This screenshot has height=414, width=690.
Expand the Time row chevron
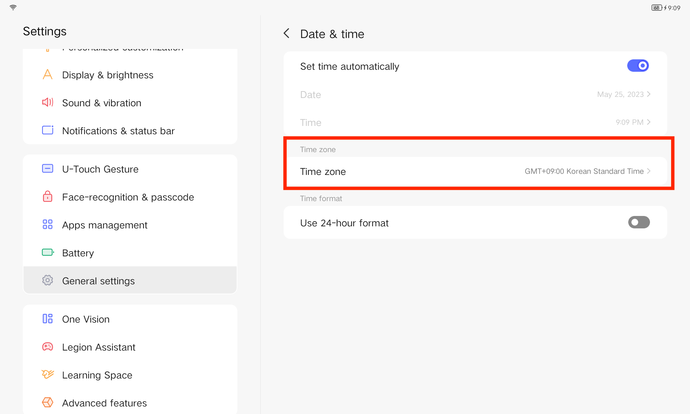click(649, 122)
